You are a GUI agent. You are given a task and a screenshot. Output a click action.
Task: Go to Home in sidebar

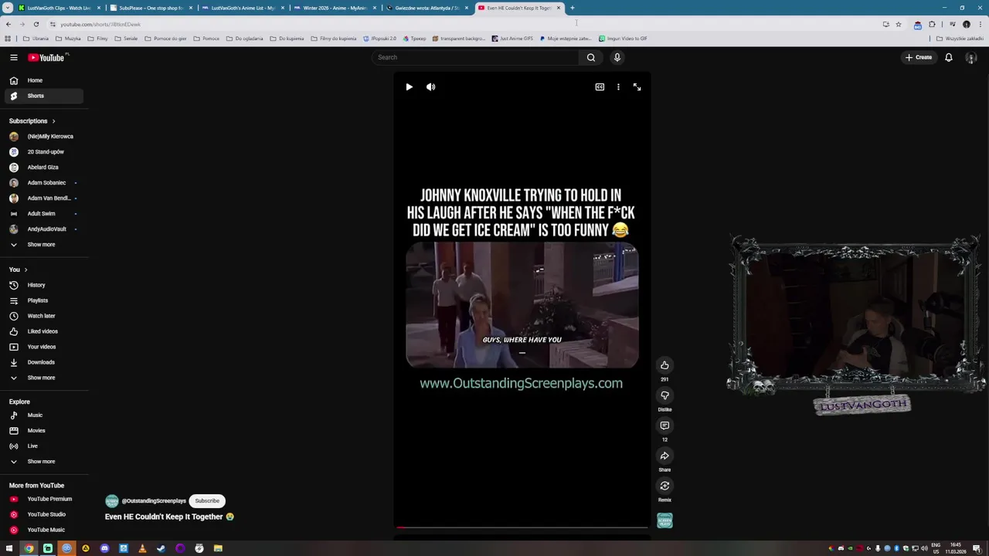(x=43, y=80)
